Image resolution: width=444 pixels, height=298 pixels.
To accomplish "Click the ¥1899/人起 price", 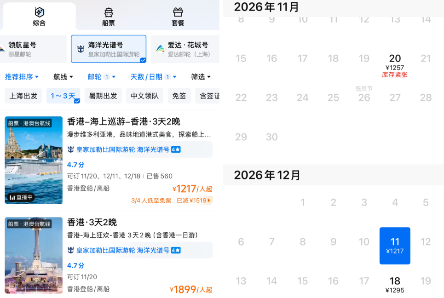I will coord(191,290).
